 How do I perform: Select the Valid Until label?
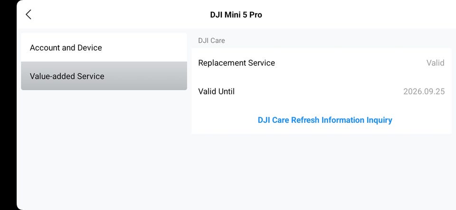pos(217,91)
